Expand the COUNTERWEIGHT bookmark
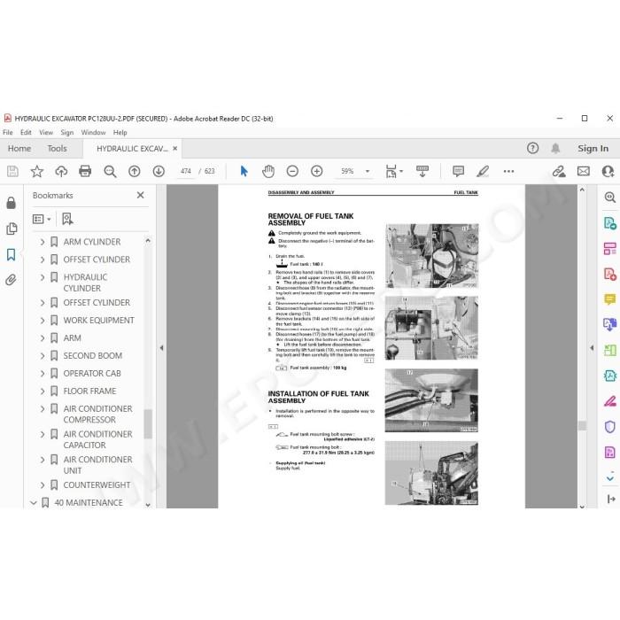The image size is (620, 620). tap(43, 484)
